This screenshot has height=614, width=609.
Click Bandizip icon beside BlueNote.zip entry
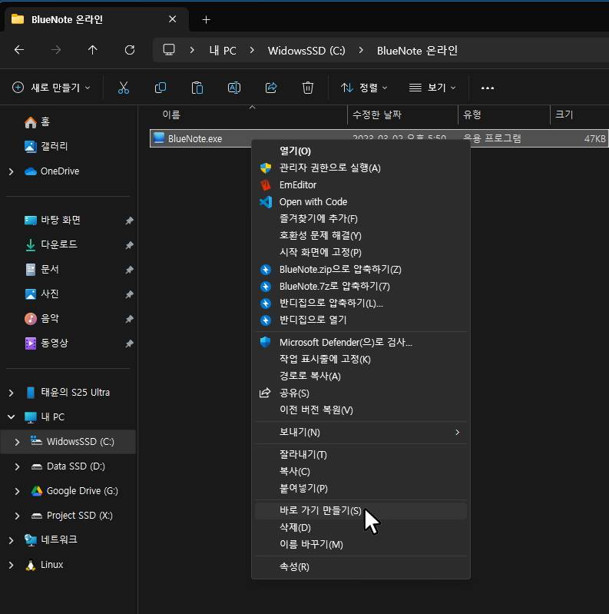point(266,270)
